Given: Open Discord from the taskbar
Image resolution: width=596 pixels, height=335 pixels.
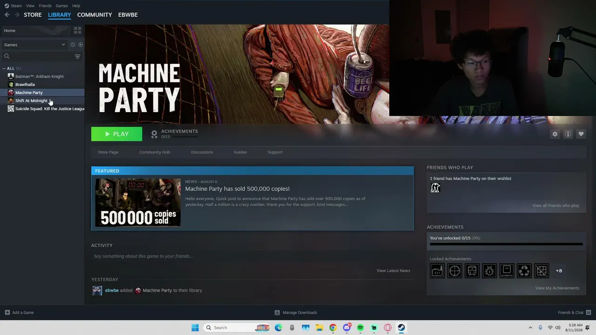Looking at the screenshot, I should [347, 328].
